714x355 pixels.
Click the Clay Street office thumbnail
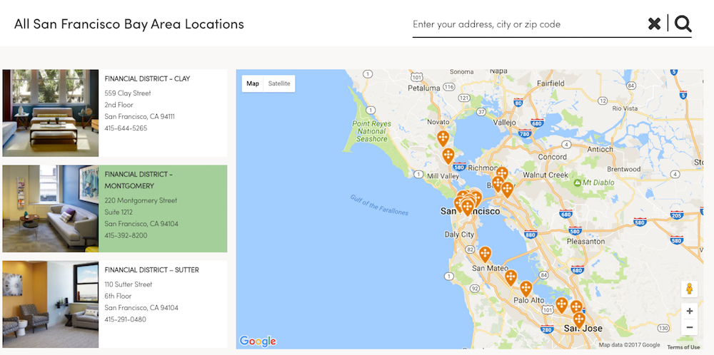pyautogui.click(x=51, y=113)
